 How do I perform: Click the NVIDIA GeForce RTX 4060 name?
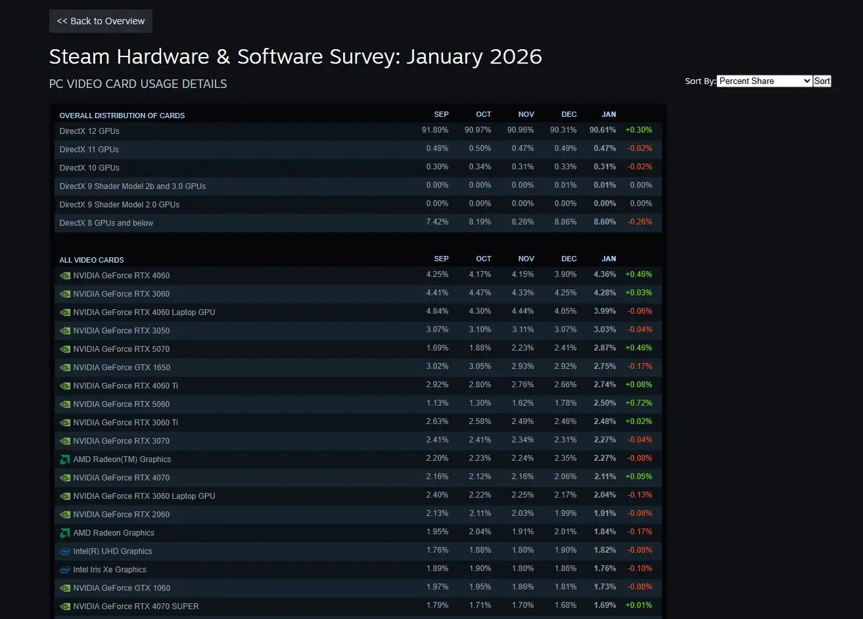[122, 276]
